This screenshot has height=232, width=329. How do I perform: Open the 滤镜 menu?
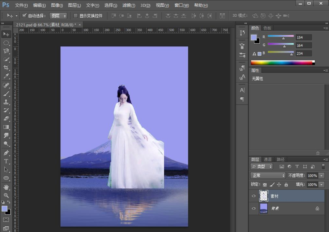pyautogui.click(x=129, y=5)
